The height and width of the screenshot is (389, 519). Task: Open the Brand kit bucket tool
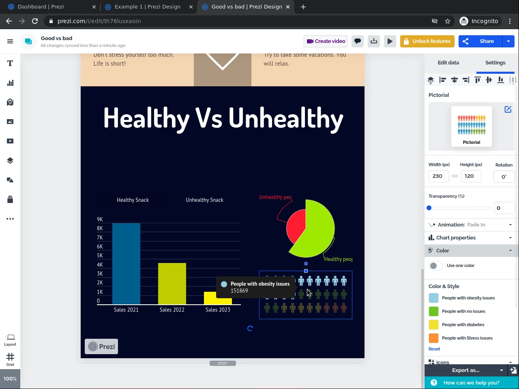coord(10,199)
